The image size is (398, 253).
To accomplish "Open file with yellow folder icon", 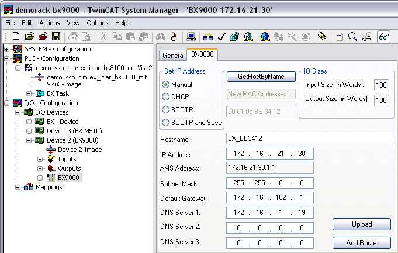I will click(29, 37).
